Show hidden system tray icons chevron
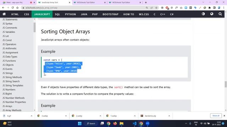Viewport: 227px width, 127px height. click(186, 123)
